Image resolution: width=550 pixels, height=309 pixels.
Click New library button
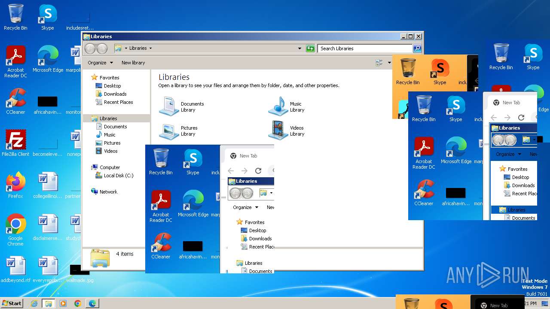tap(133, 63)
